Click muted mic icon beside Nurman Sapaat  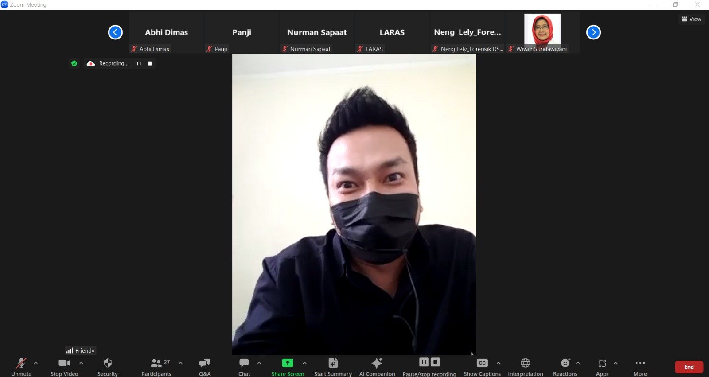point(284,49)
